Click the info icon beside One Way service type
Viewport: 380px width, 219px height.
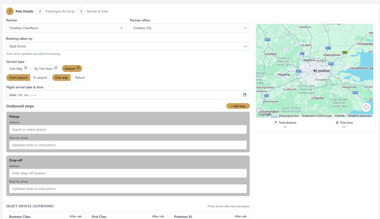pyautogui.click(x=26, y=68)
